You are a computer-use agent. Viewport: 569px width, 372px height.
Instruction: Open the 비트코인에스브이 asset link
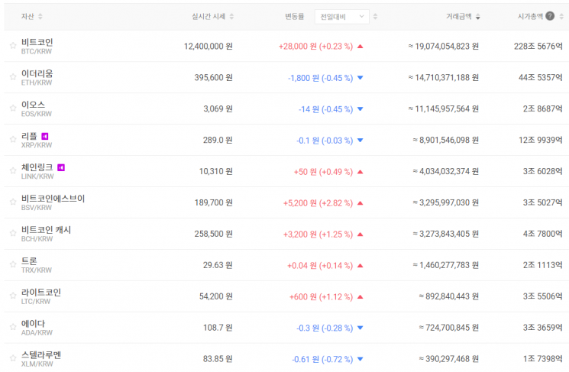click(53, 199)
